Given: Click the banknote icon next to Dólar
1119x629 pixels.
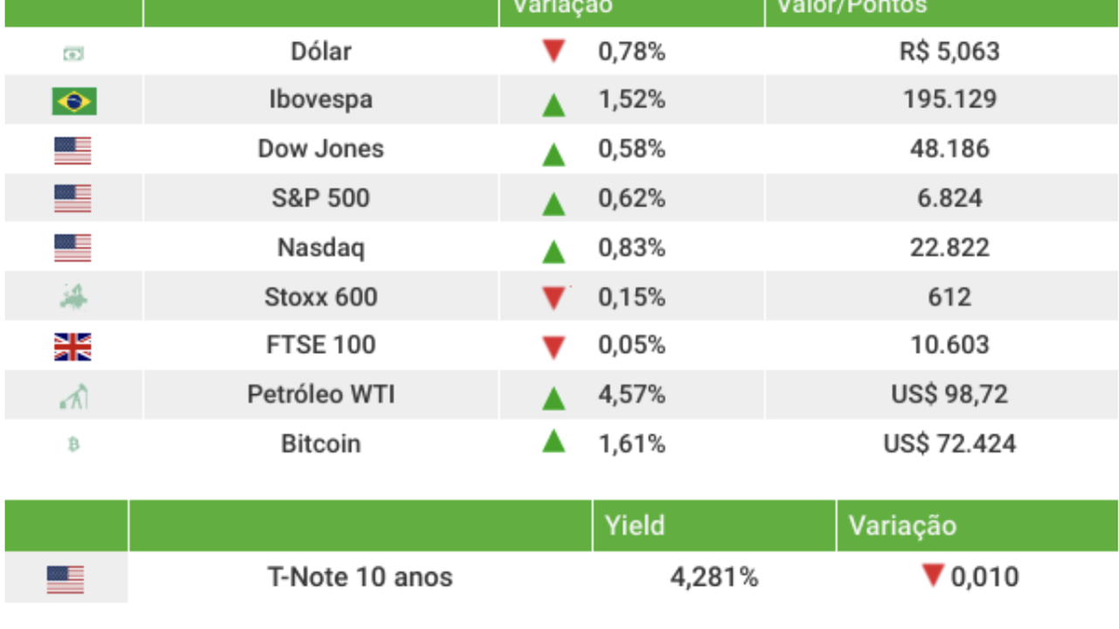Looking at the screenshot, I should pos(73,53).
